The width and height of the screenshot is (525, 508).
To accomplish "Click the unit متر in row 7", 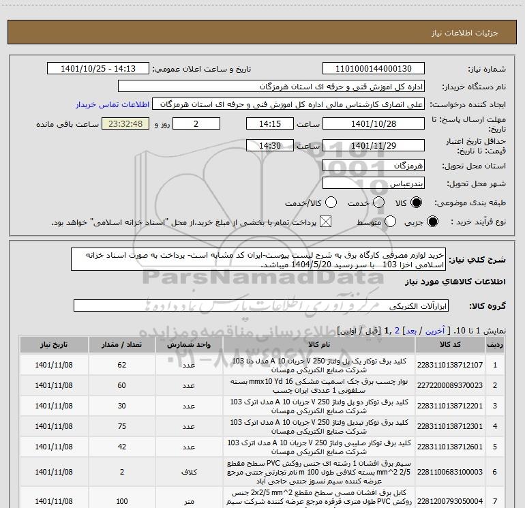I will [x=189, y=501].
